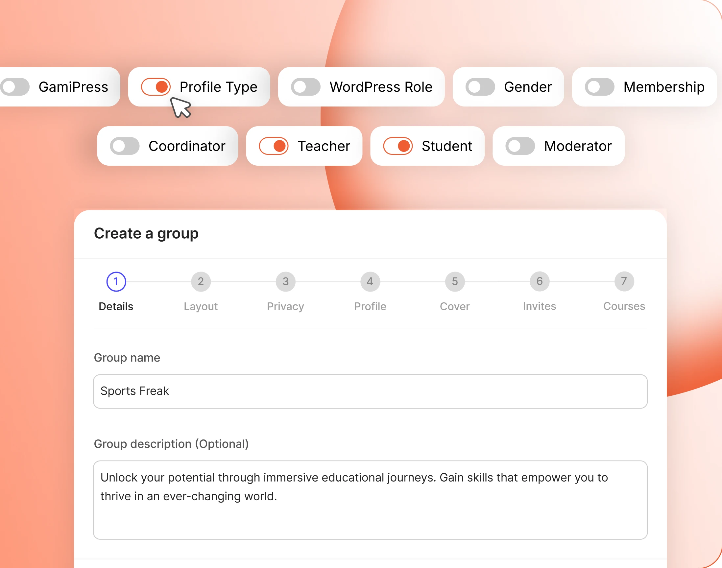Go to step 2 circle

pos(201,282)
